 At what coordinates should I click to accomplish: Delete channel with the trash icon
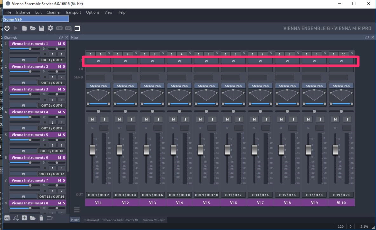[x=41, y=218]
